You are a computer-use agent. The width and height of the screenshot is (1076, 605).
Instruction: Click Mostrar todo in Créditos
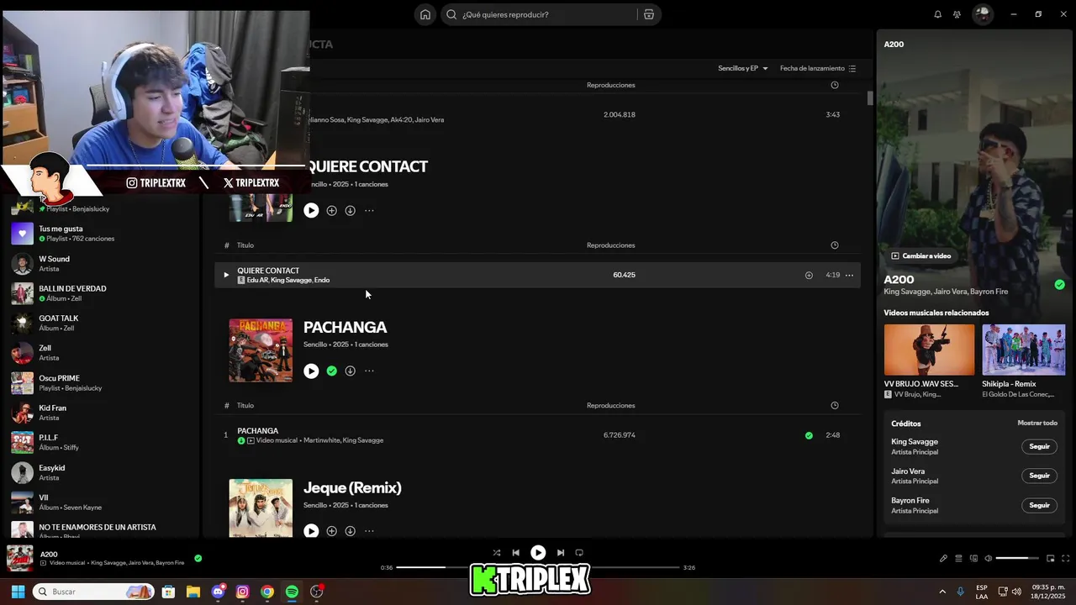(x=1037, y=423)
